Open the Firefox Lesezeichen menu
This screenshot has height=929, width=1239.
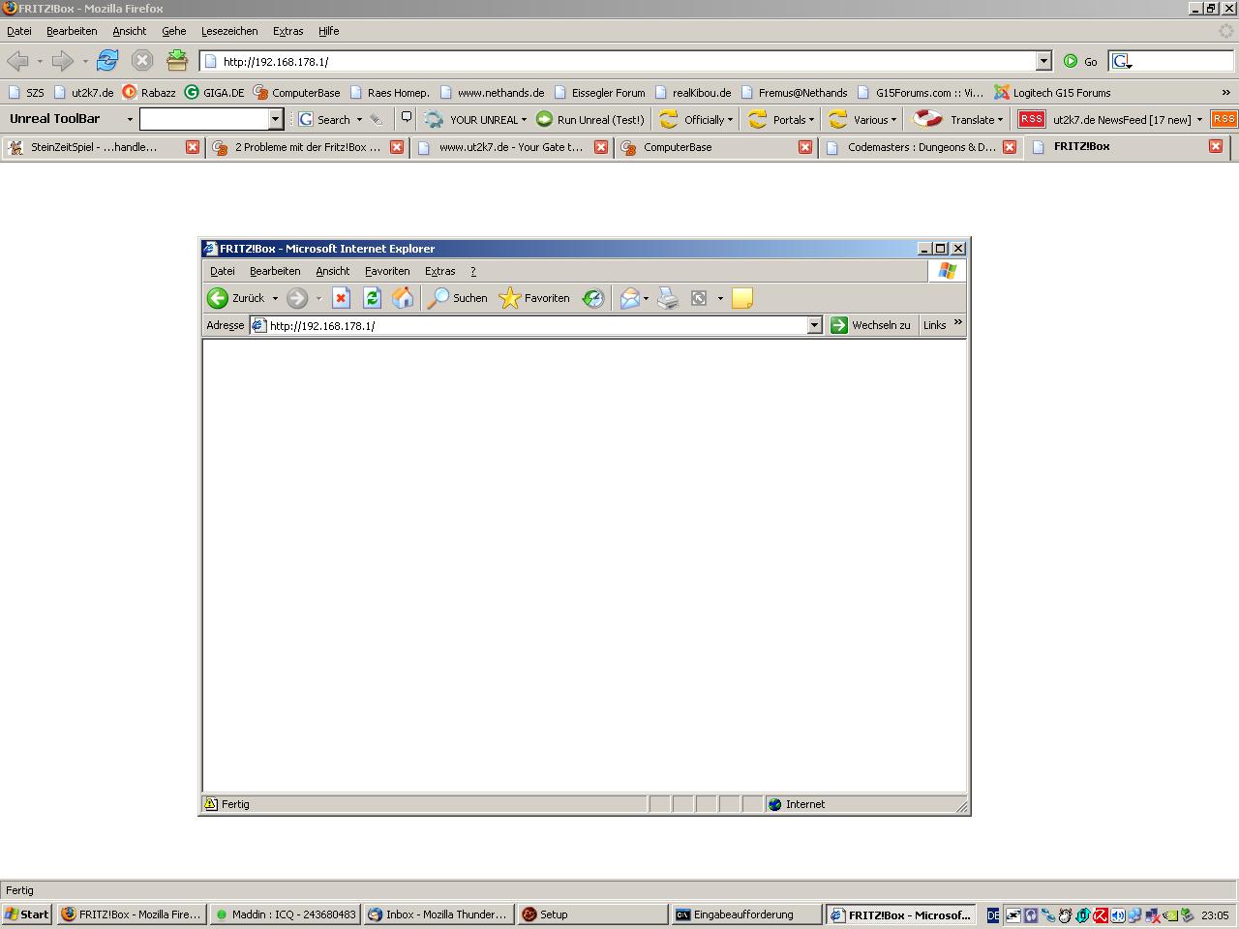pos(229,31)
